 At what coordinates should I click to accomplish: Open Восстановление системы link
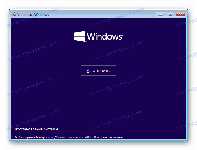click(36, 129)
